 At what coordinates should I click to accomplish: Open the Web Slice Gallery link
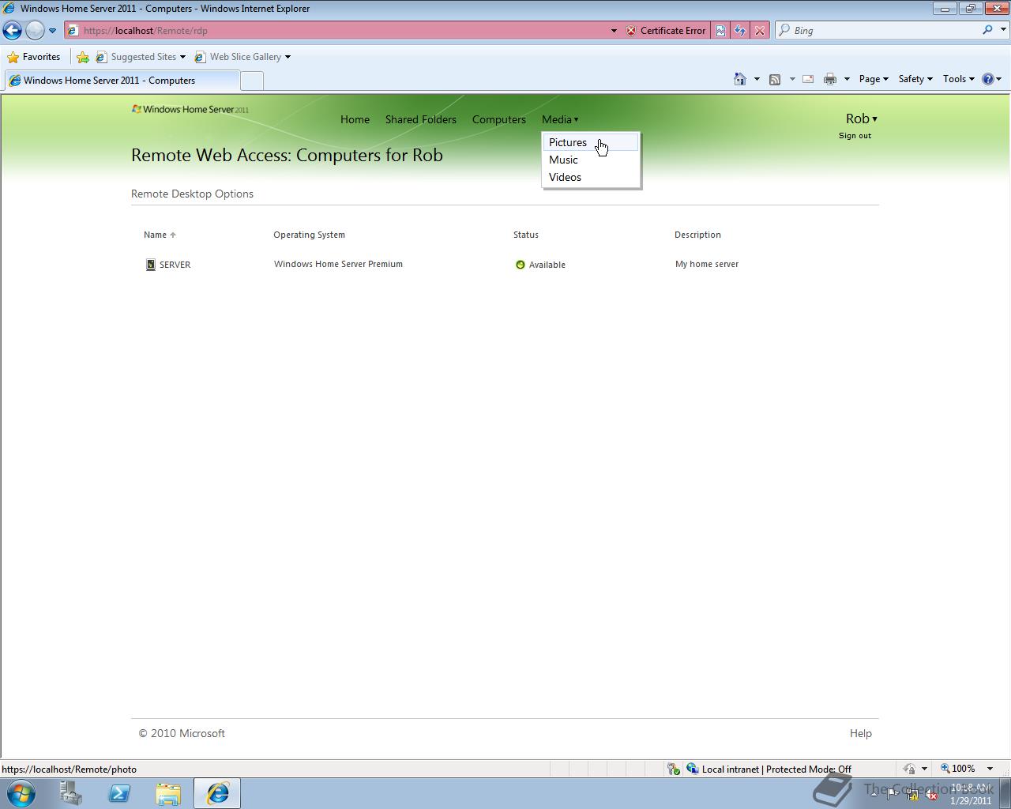pos(242,57)
